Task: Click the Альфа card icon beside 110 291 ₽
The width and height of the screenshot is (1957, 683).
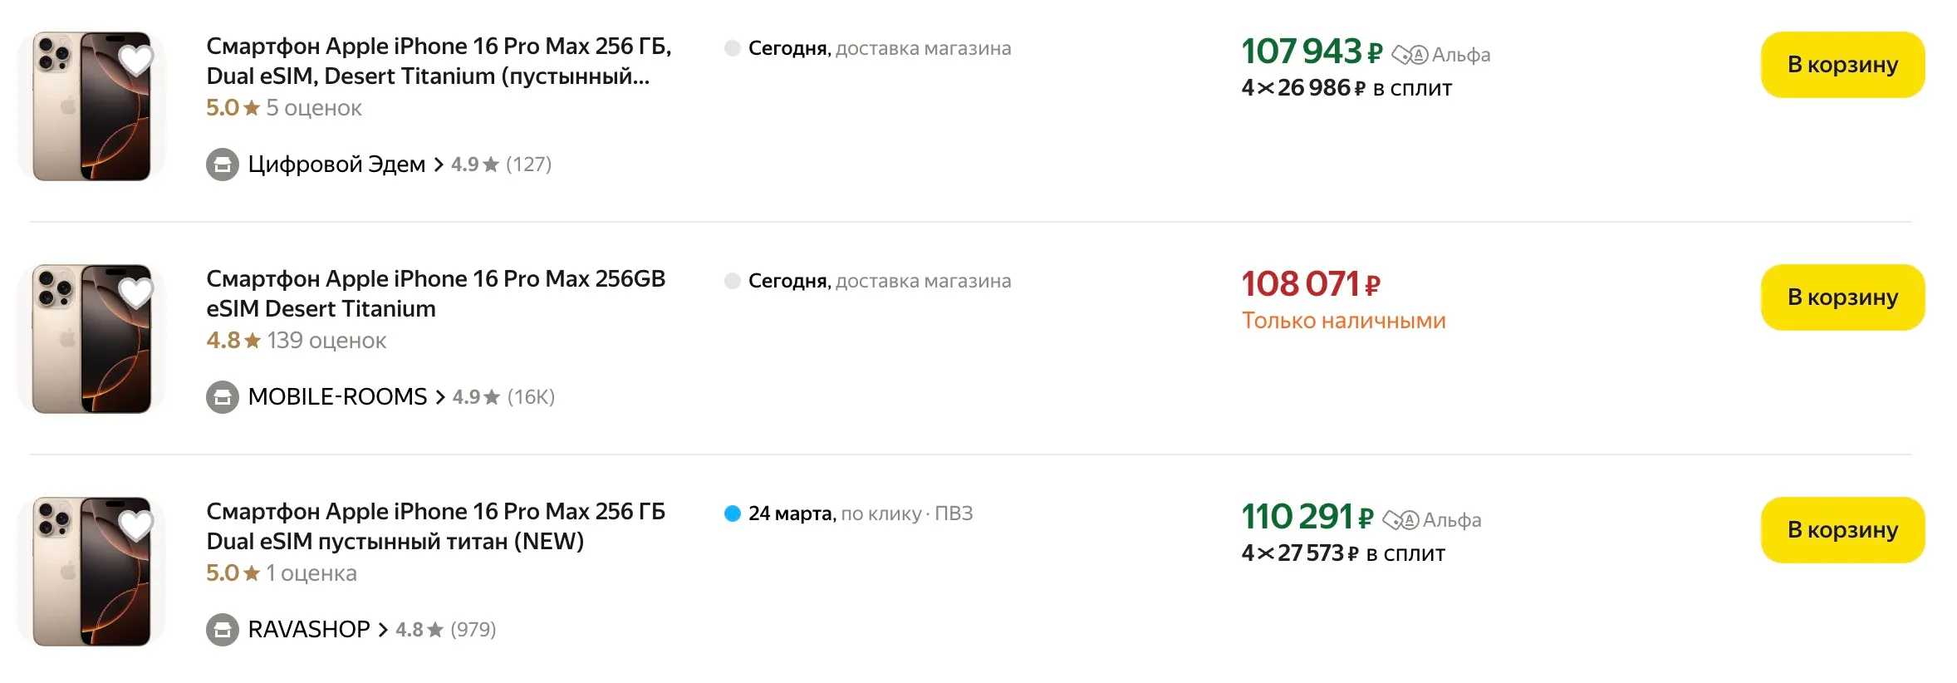Action: pyautogui.click(x=1400, y=520)
